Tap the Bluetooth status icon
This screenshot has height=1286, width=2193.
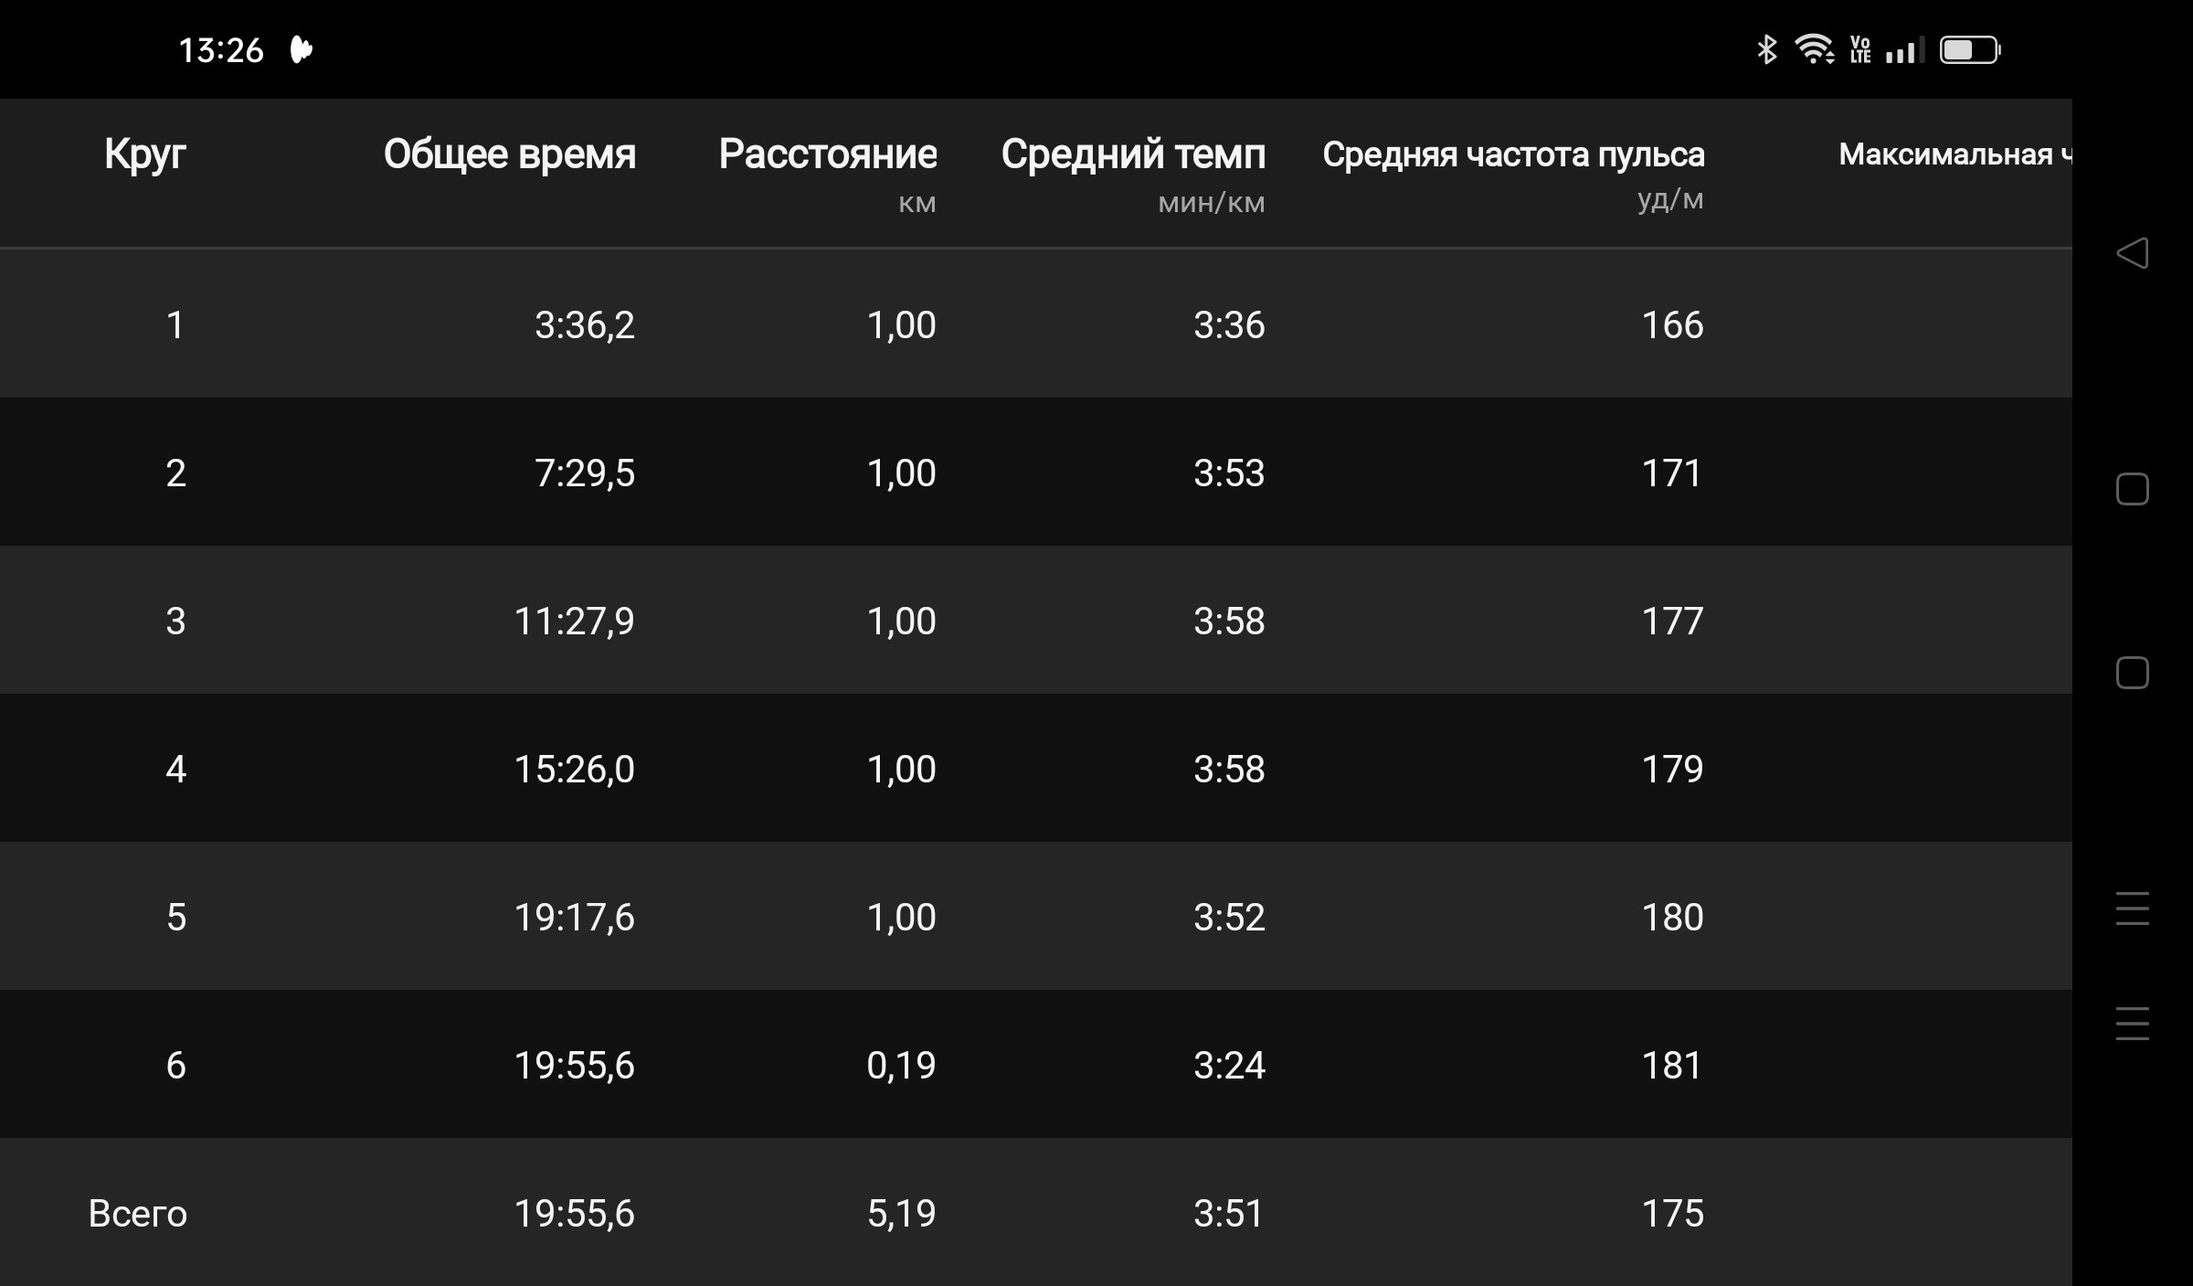pos(1767,49)
